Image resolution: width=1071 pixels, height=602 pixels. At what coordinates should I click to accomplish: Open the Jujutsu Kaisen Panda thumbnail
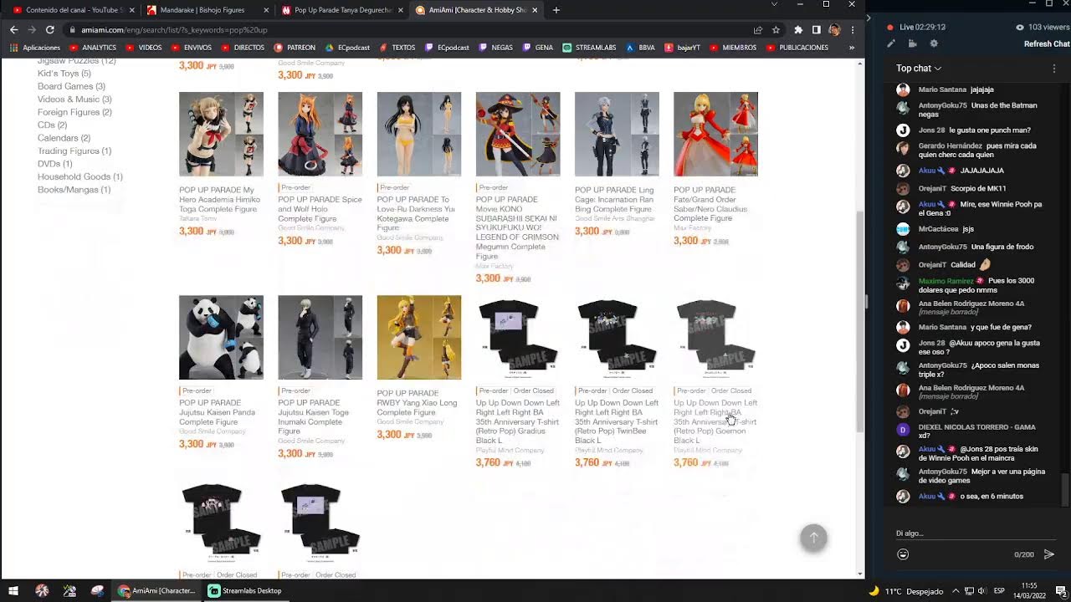(x=221, y=338)
